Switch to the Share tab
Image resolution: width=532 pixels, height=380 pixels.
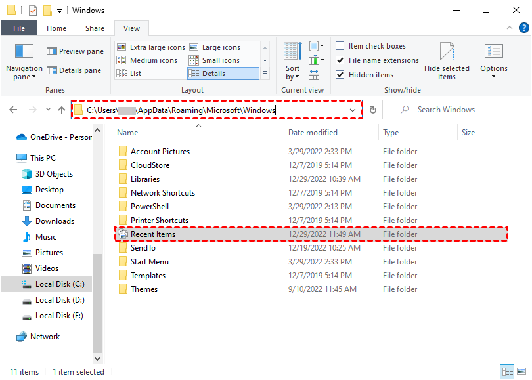pos(95,28)
